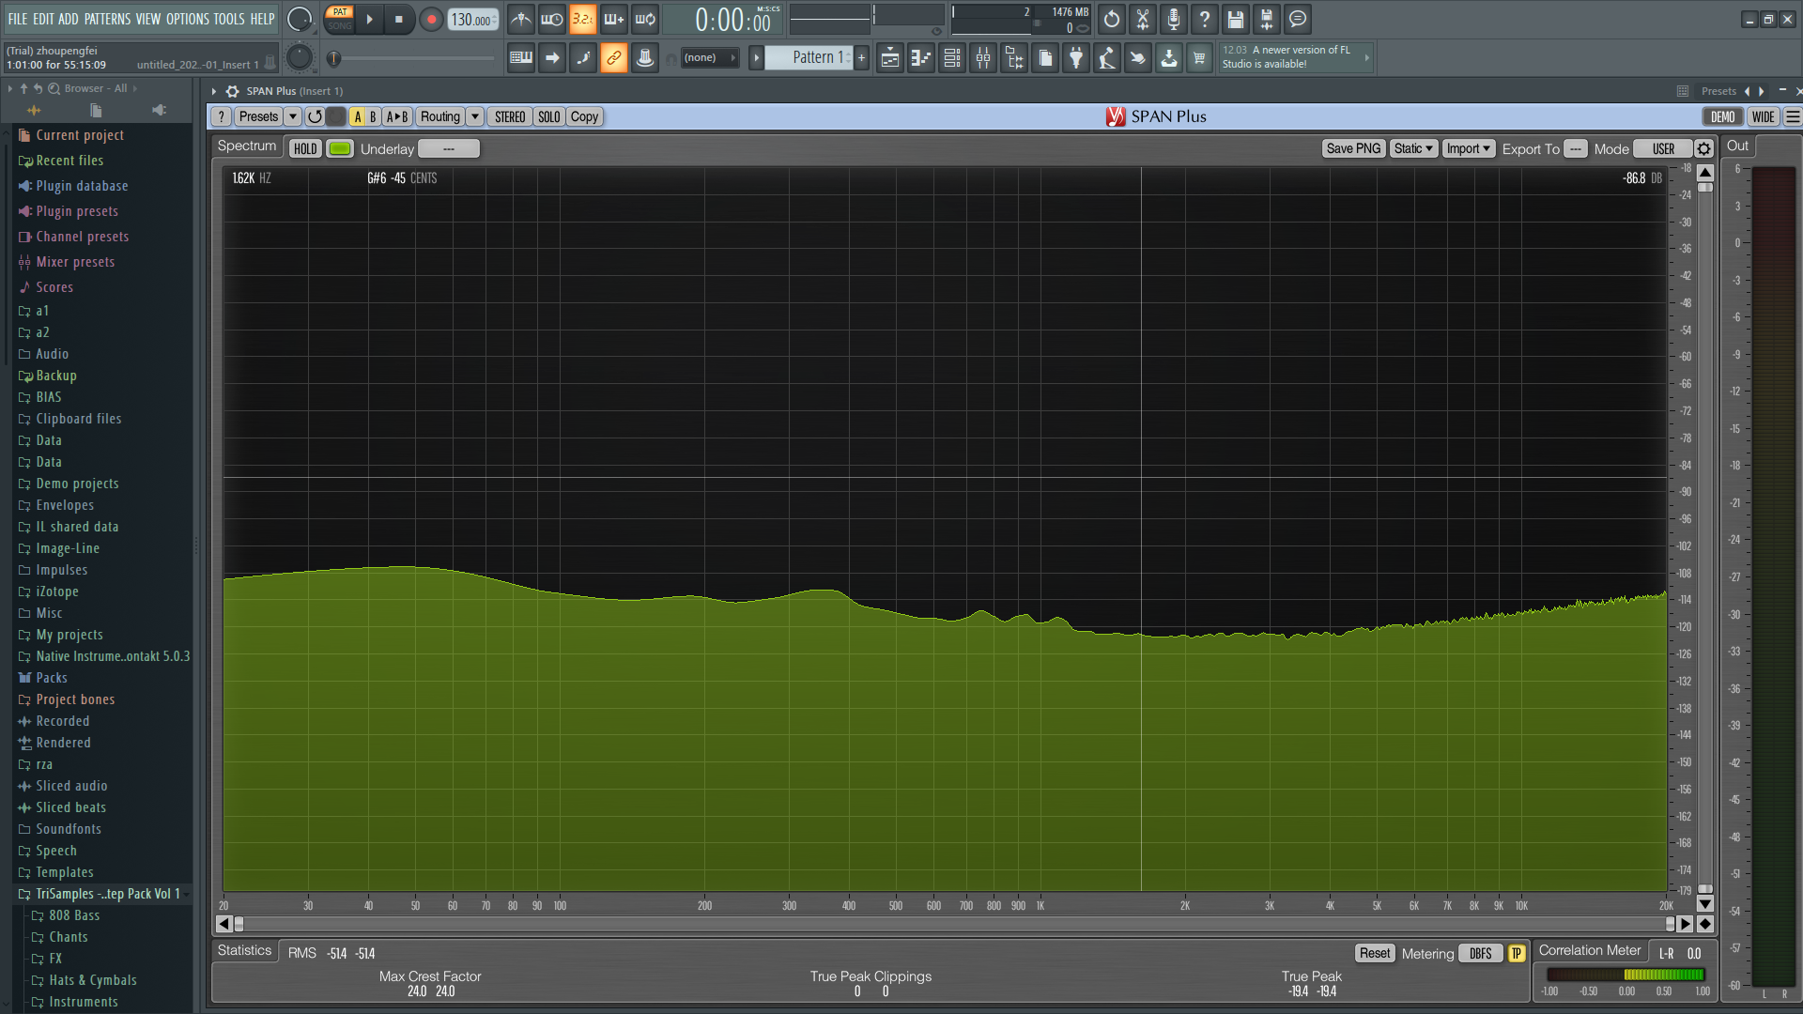
Task: Toggle SOLO in SPAN Plus
Action: point(549,116)
